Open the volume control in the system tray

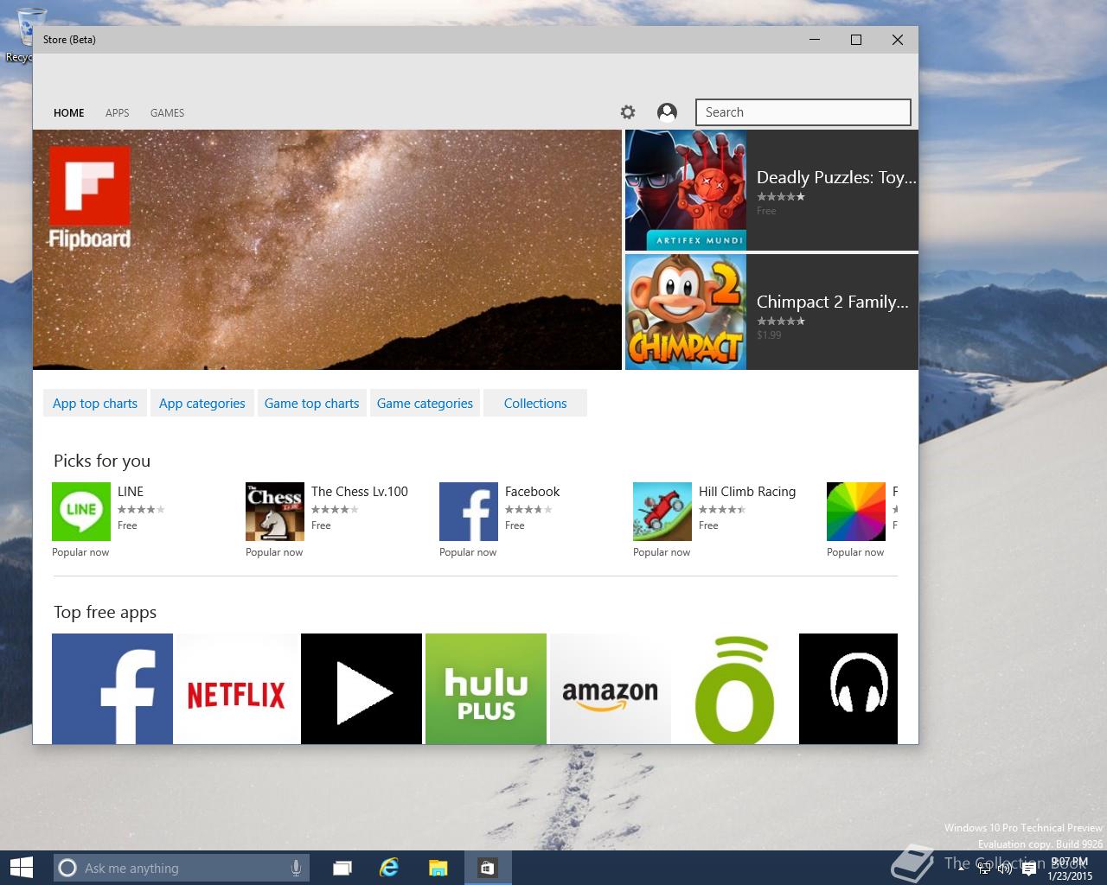point(1005,869)
